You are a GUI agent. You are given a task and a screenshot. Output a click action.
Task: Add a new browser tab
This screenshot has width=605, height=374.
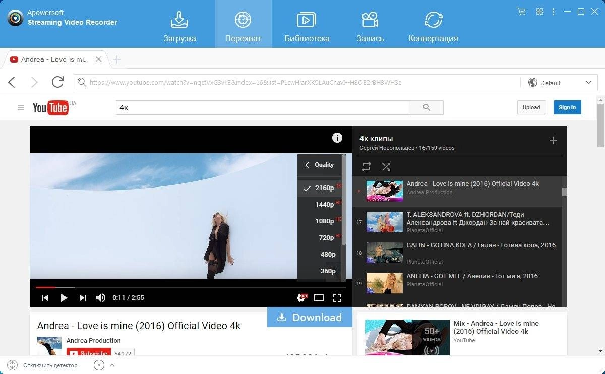tap(117, 60)
